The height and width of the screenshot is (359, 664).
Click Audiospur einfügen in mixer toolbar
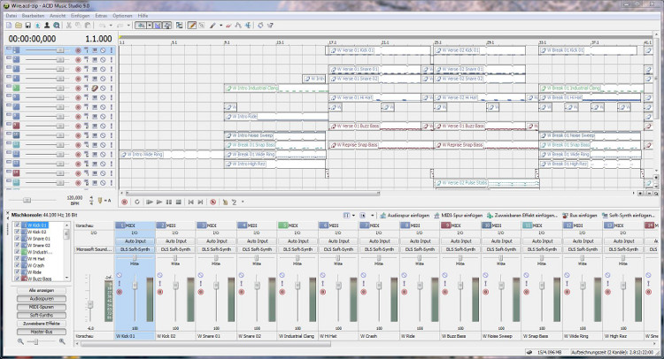click(x=405, y=215)
